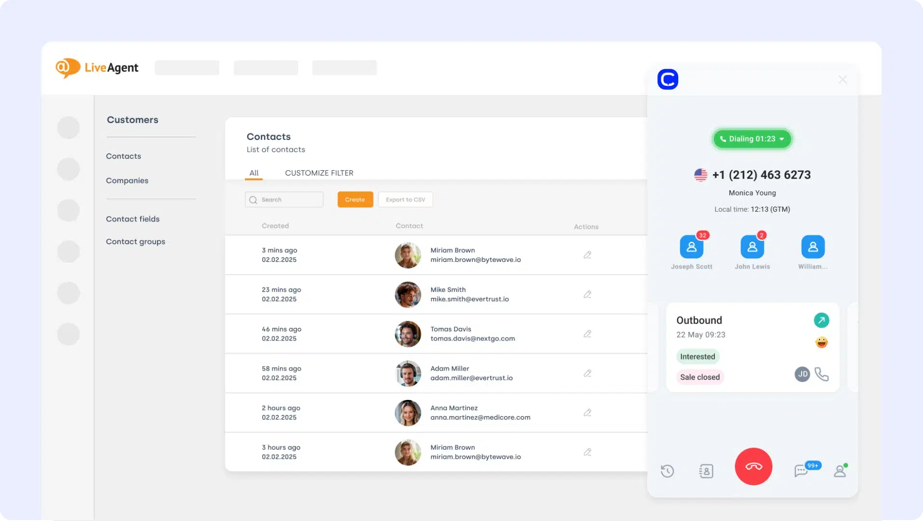The image size is (923, 521).
Task: Open the contacts book icon in dialer
Action: point(706,471)
